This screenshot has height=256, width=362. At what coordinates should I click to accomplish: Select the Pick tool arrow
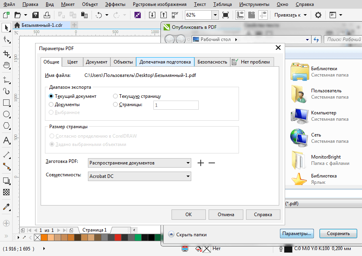coord(6,28)
